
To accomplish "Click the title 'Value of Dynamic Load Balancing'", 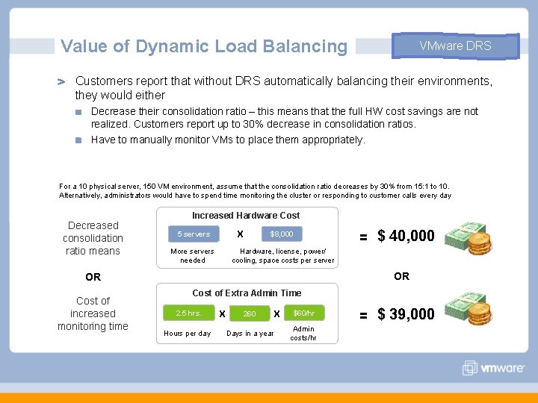I will [x=204, y=46].
